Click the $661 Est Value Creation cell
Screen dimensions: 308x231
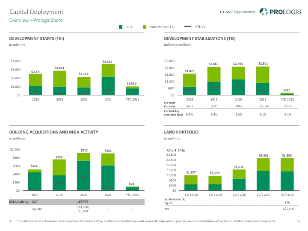[x=190, y=106]
